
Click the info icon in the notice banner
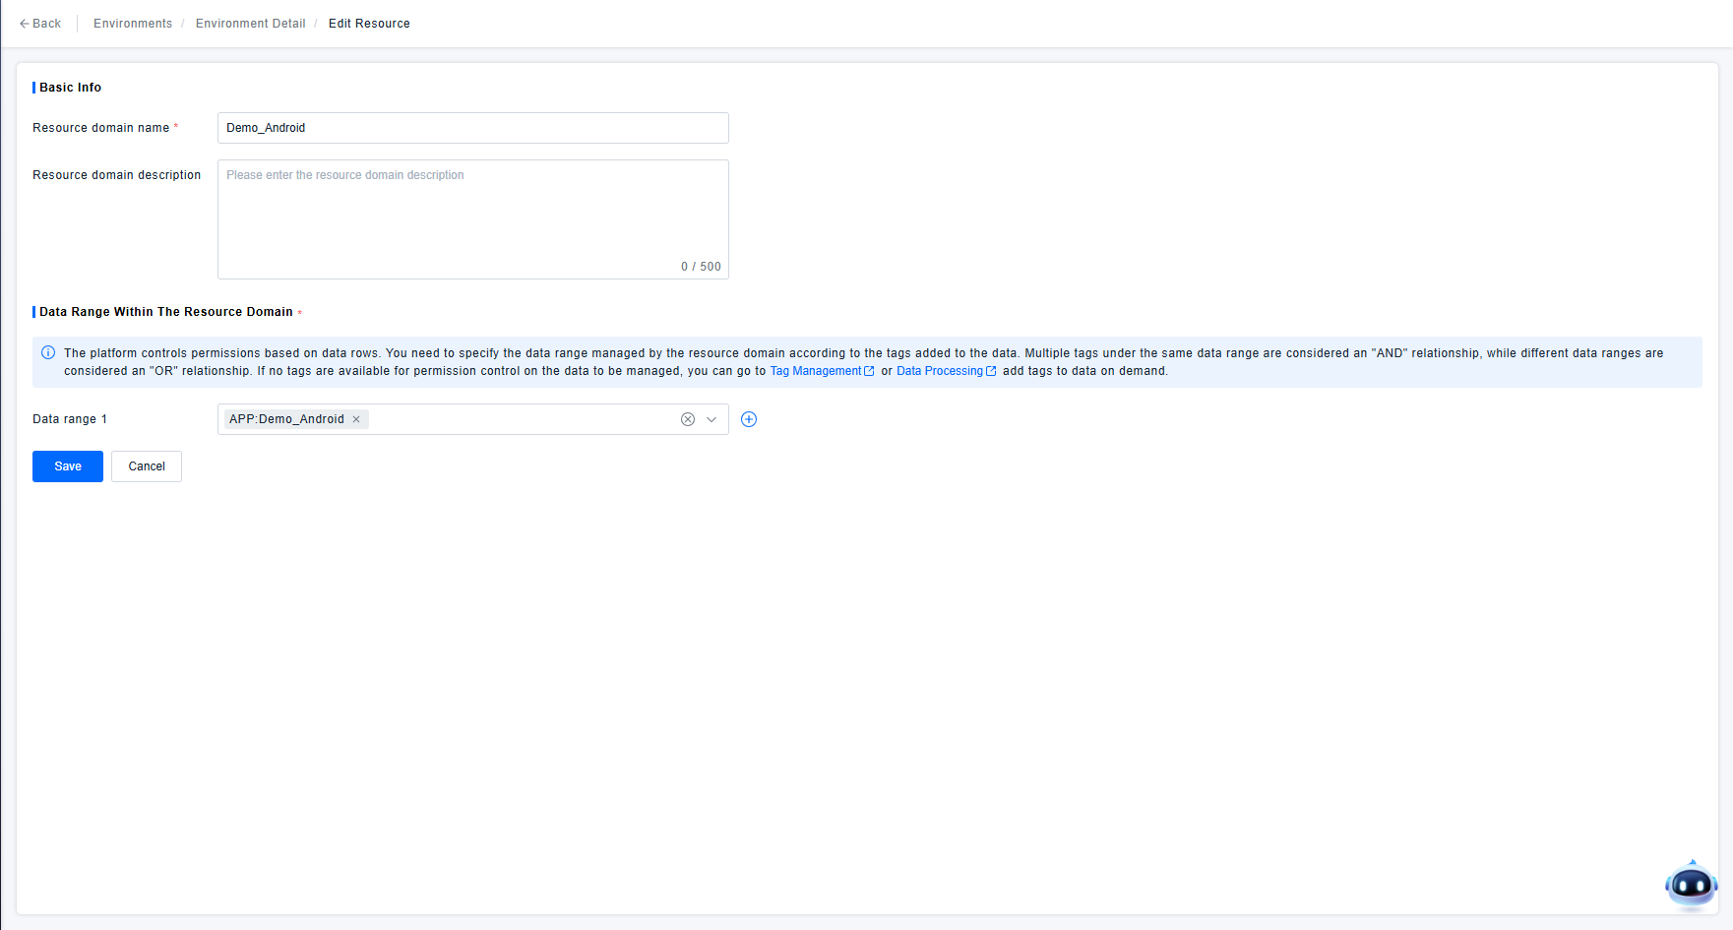(48, 352)
